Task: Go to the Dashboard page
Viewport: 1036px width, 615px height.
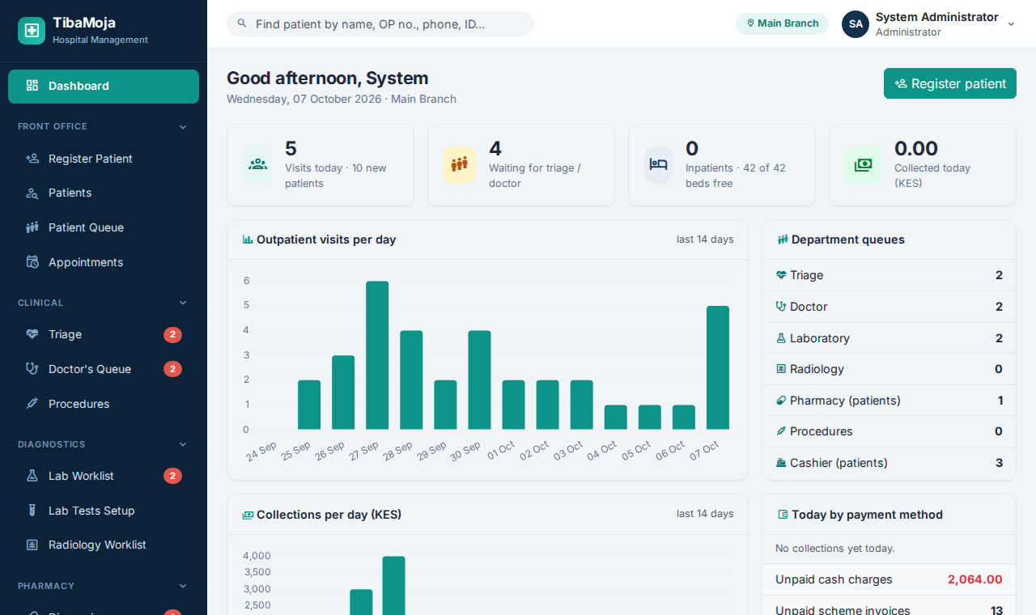Action: coord(104,87)
